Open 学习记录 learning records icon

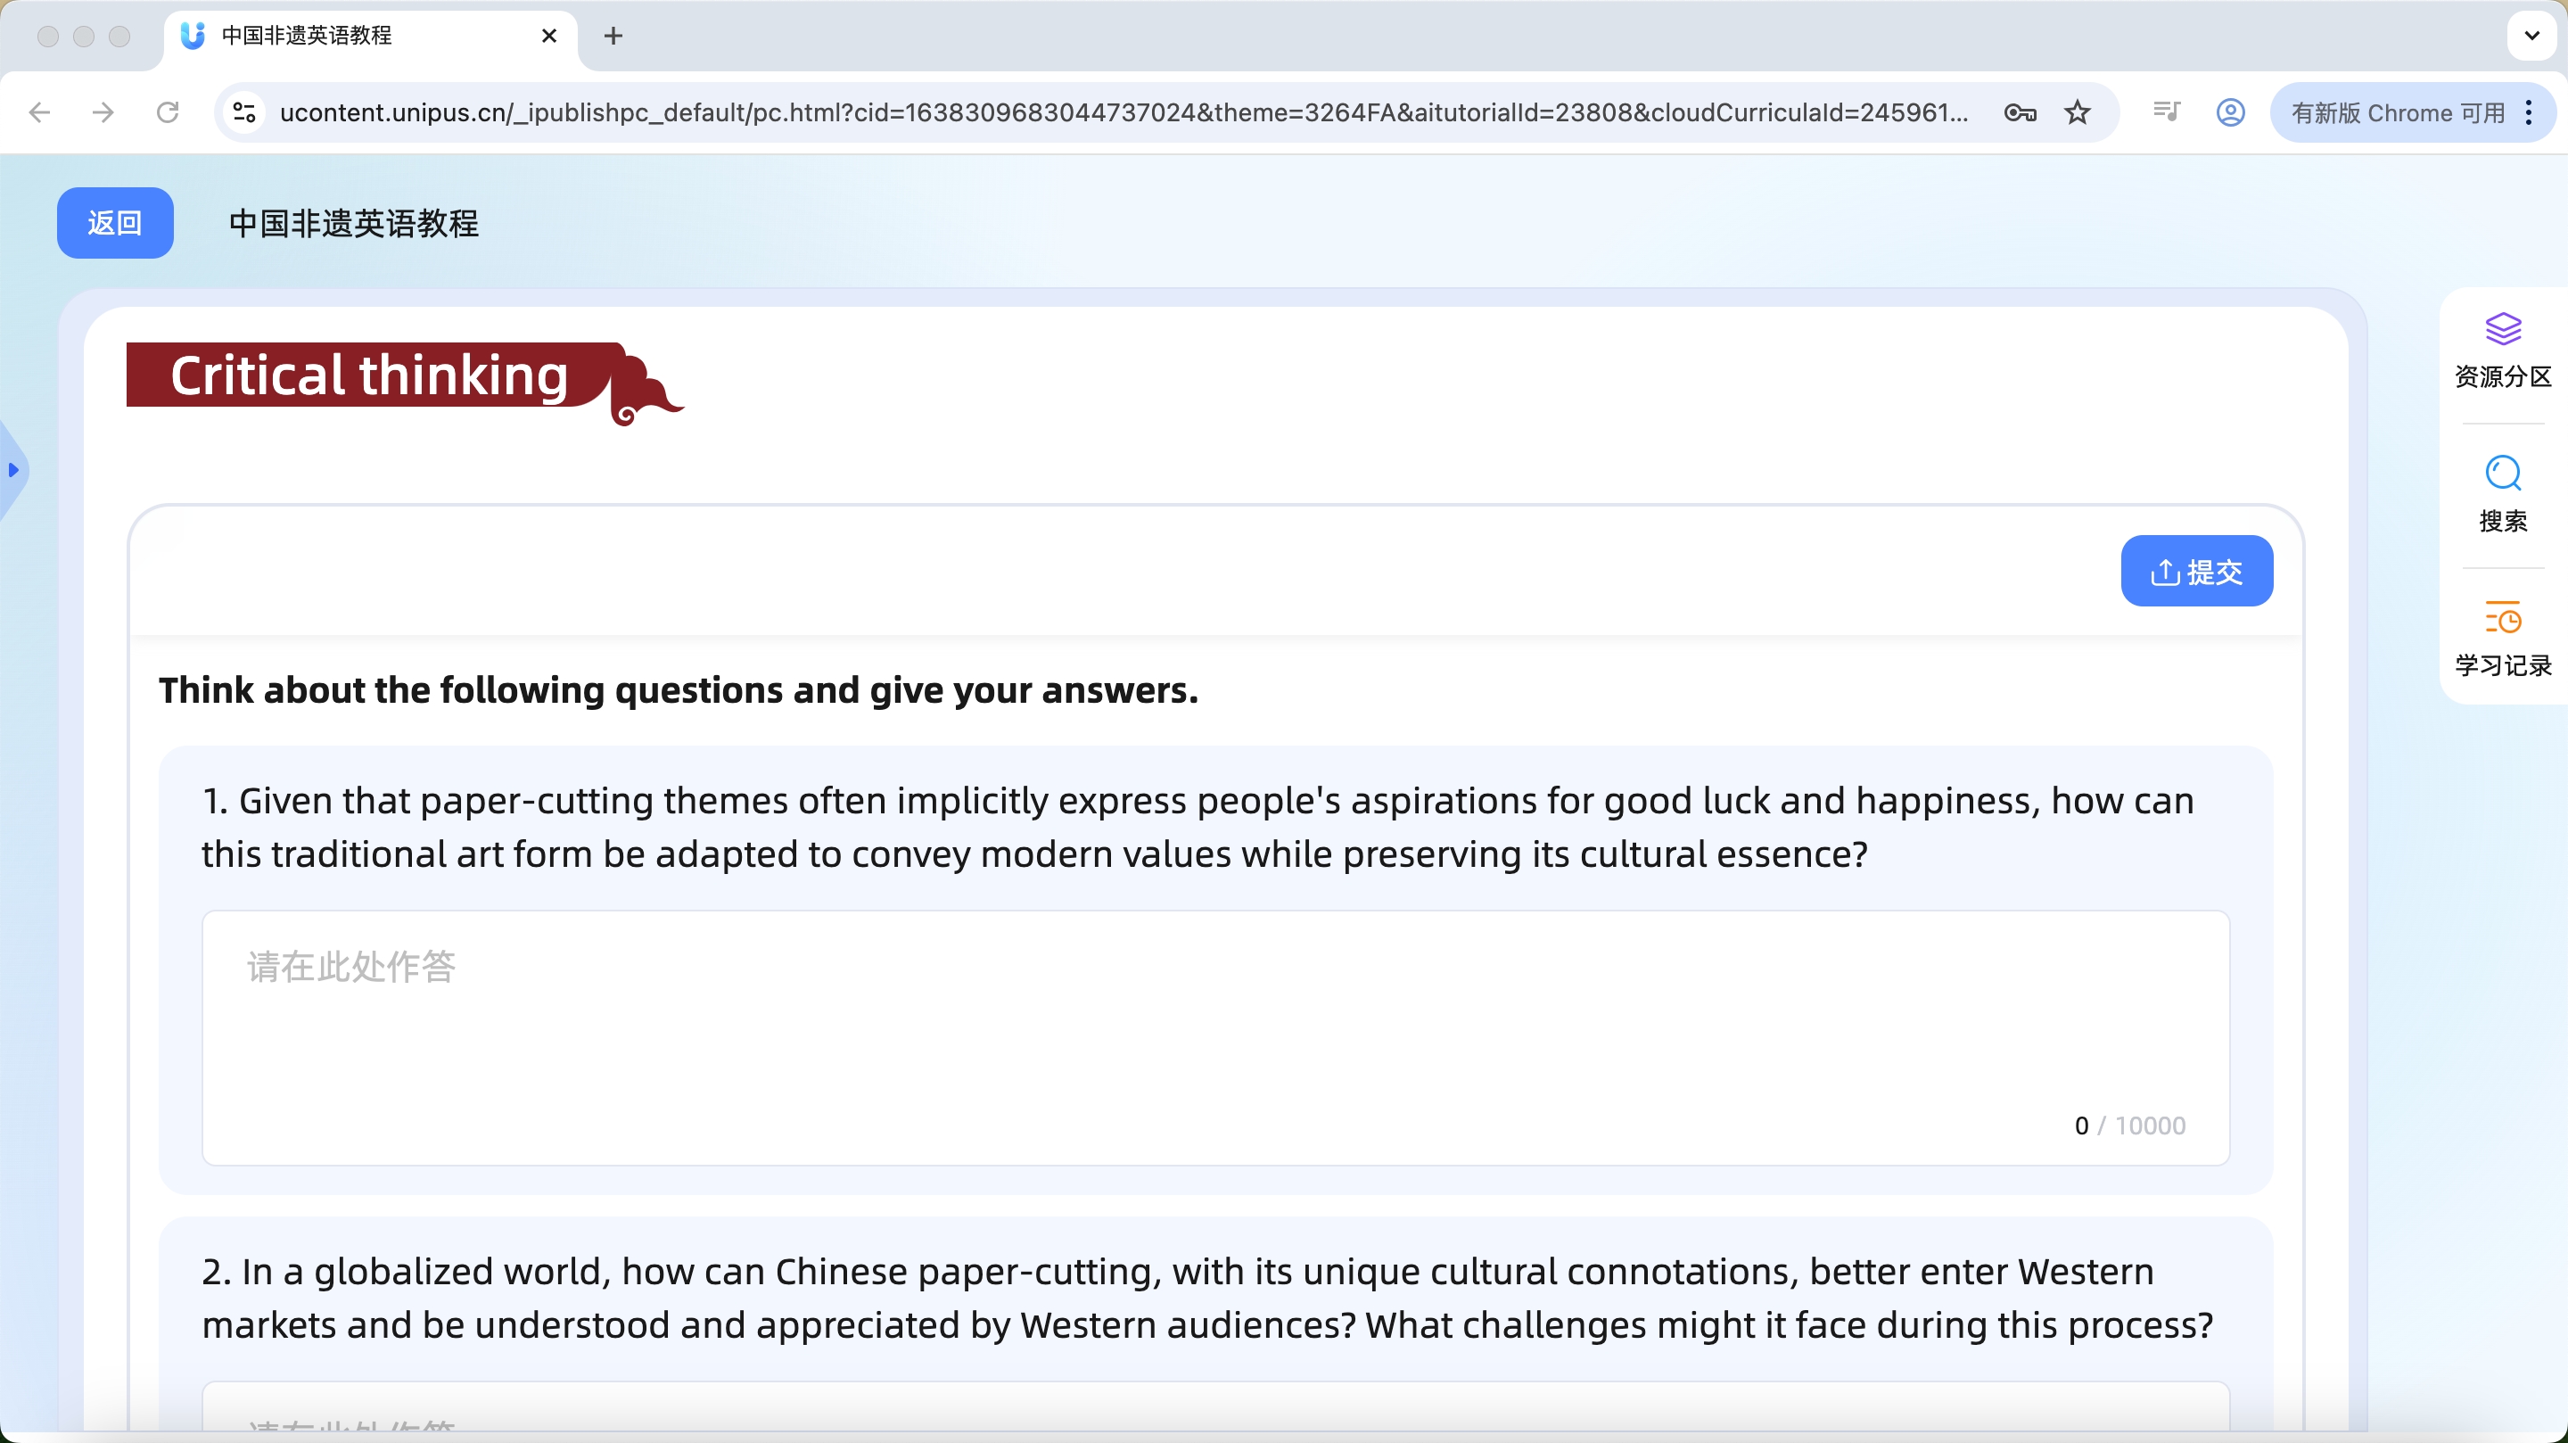[2502, 618]
